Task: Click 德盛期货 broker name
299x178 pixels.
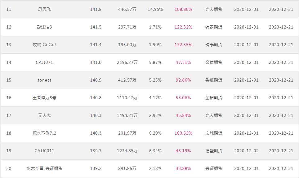Action: (214, 151)
